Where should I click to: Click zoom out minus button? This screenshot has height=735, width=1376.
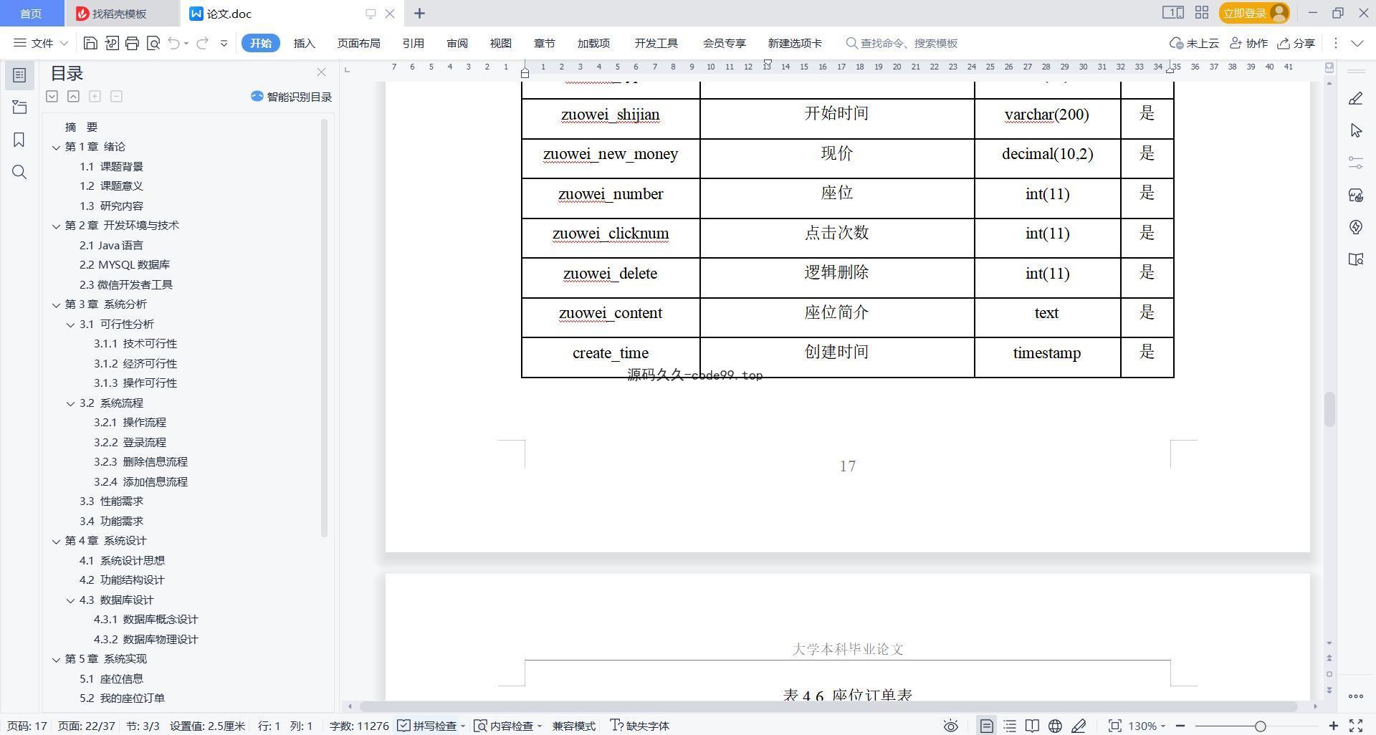coord(1180,726)
